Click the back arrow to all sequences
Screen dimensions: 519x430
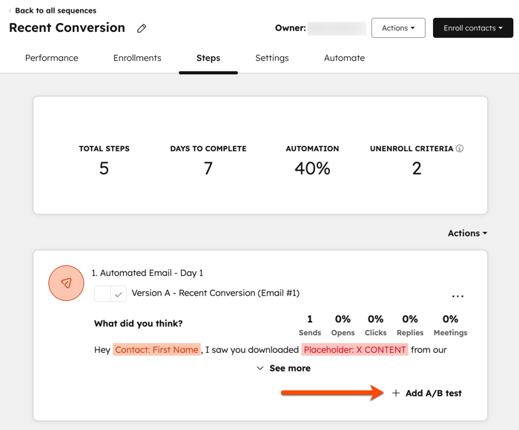coord(10,10)
